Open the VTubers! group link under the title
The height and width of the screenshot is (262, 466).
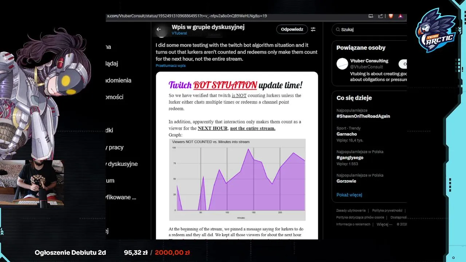179,33
